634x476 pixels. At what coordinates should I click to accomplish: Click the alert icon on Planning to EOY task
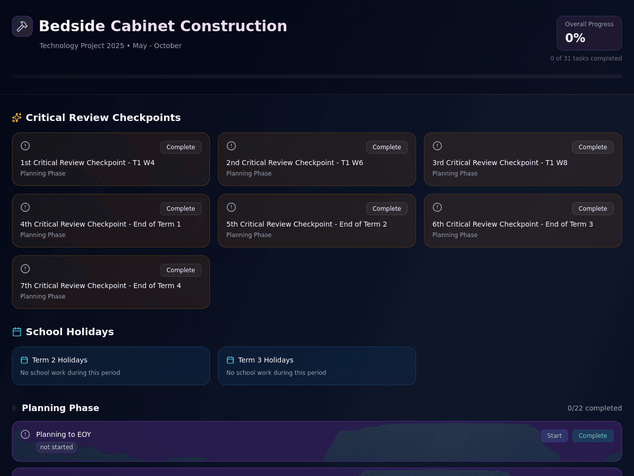[25, 434]
